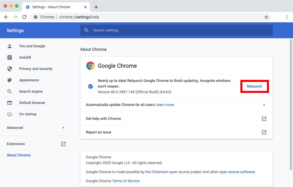The height and width of the screenshot is (187, 293).
Task: Click the Advanced label in sidebar
Action: click(15, 128)
